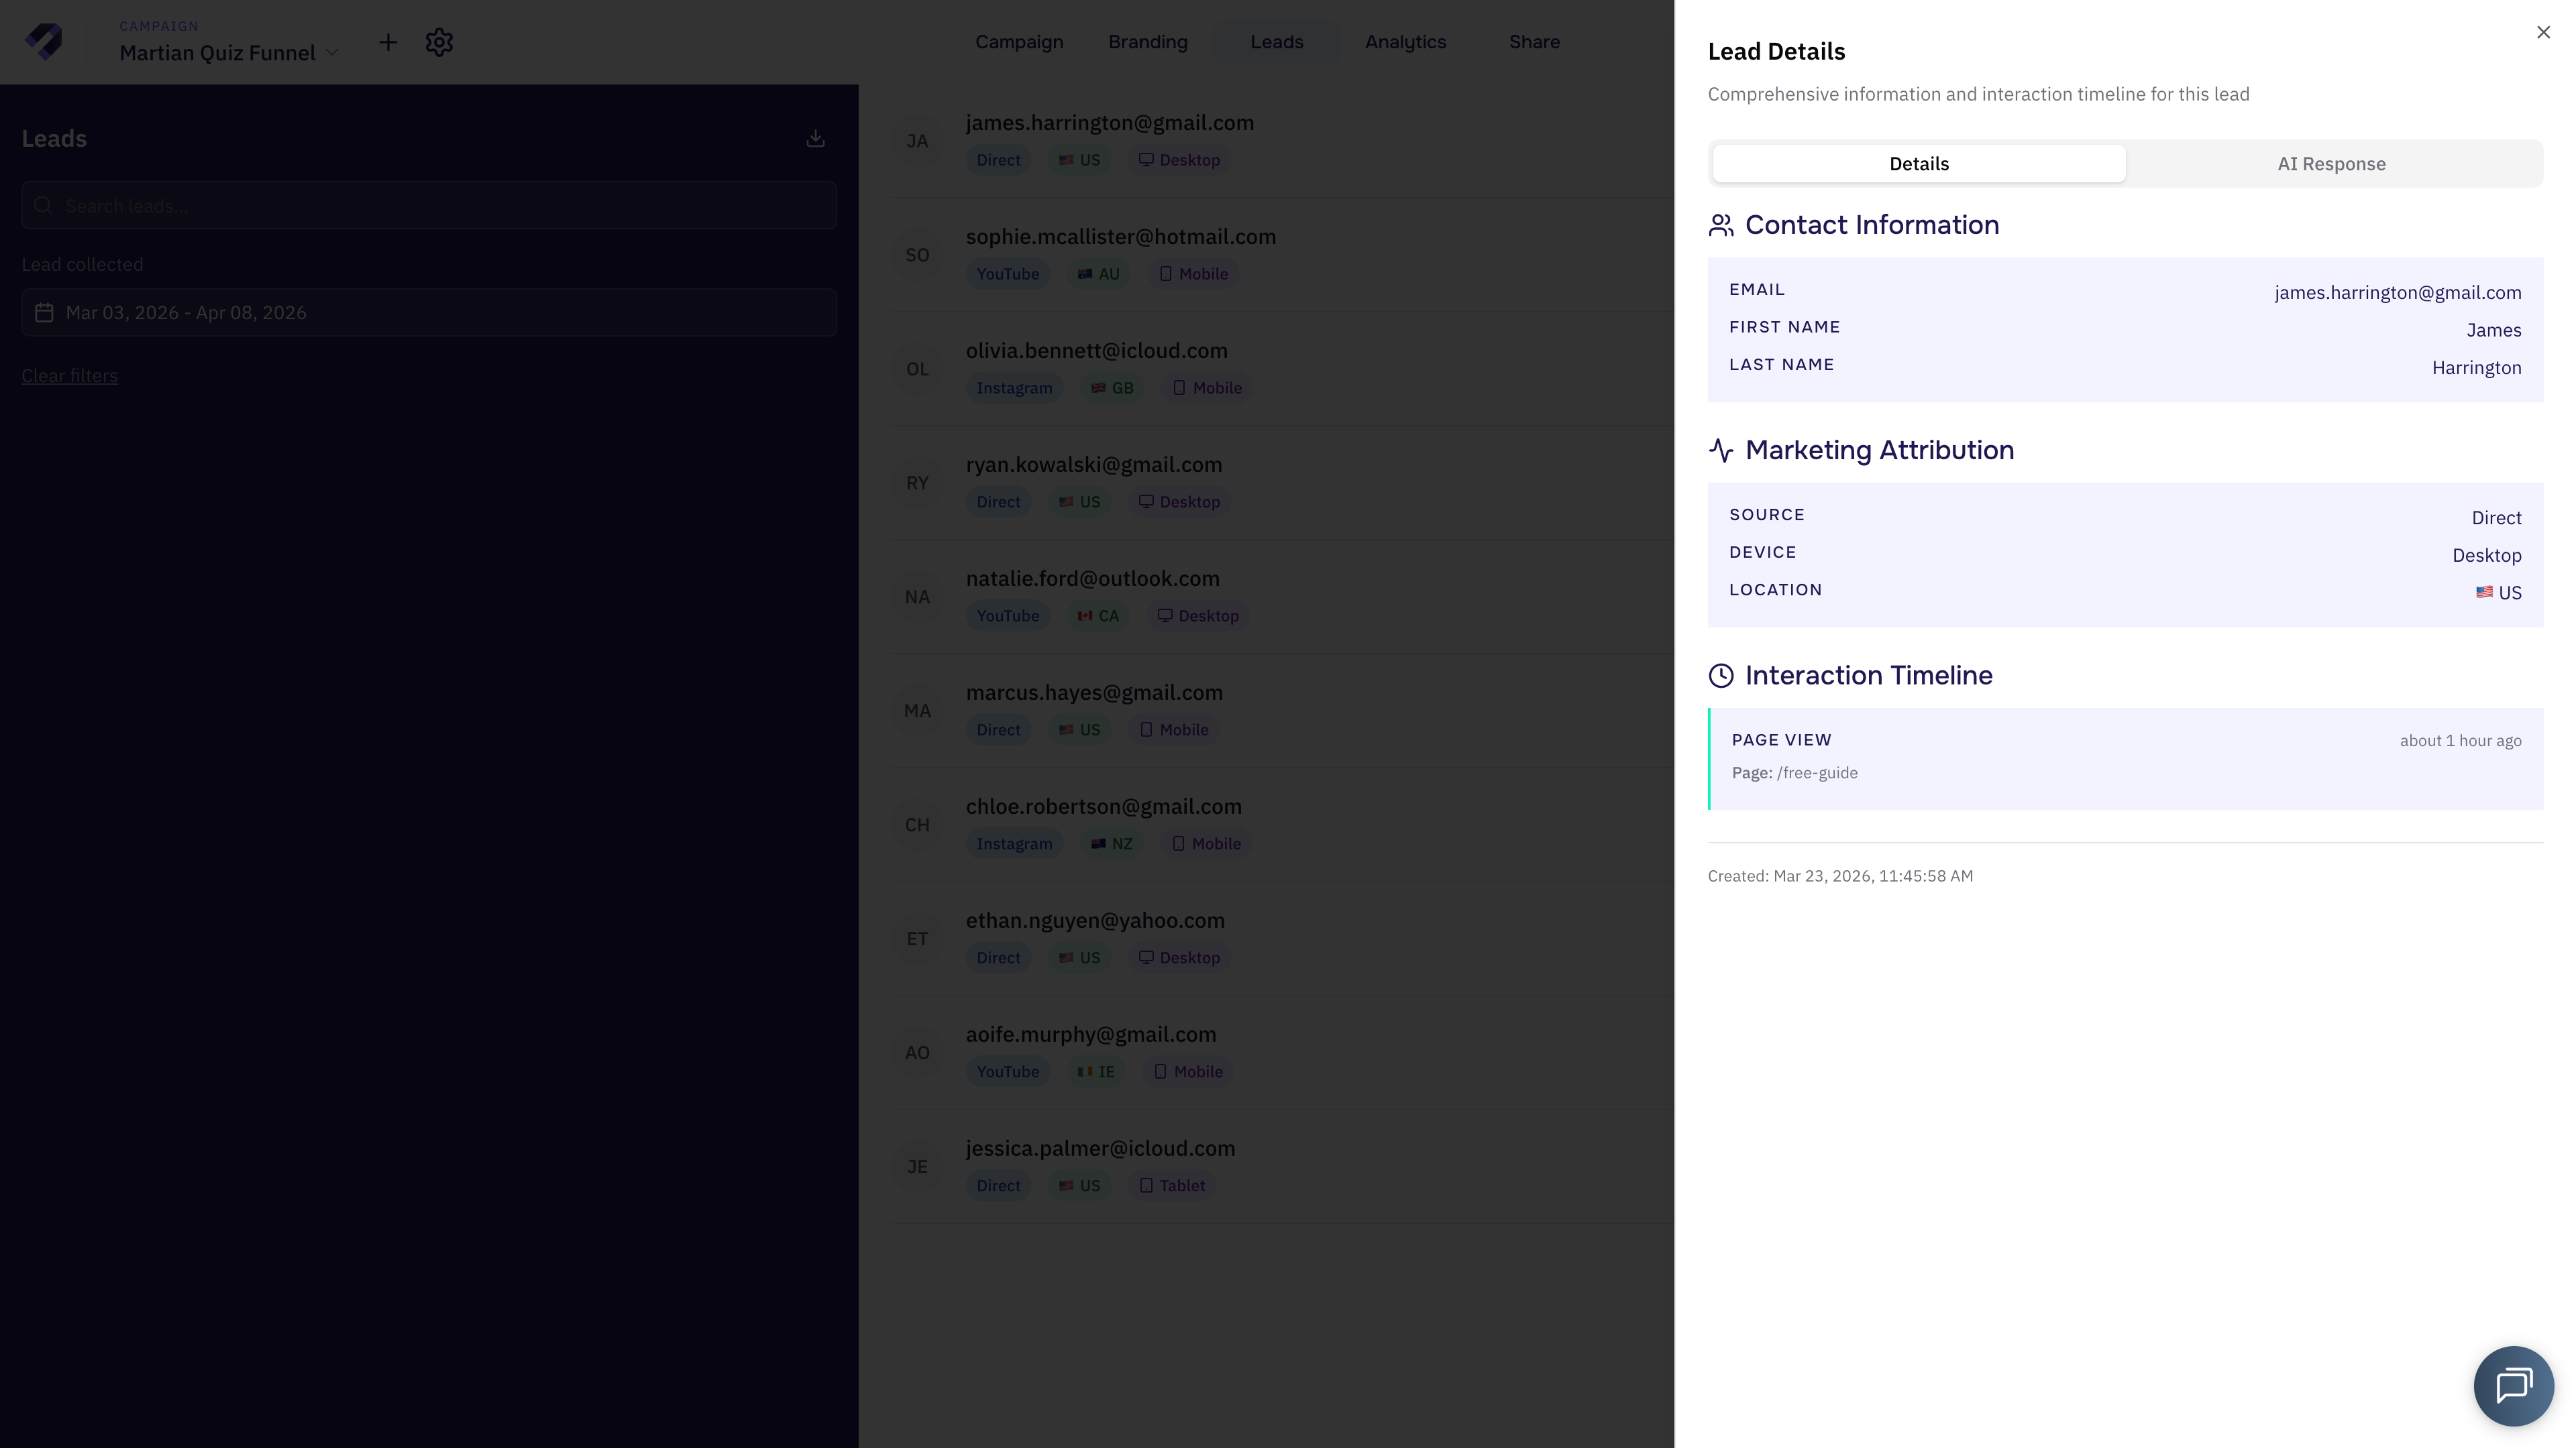The image size is (2576, 1448).
Task: Open the sophie.mcallister@hotmail.com lead
Action: (1120, 237)
